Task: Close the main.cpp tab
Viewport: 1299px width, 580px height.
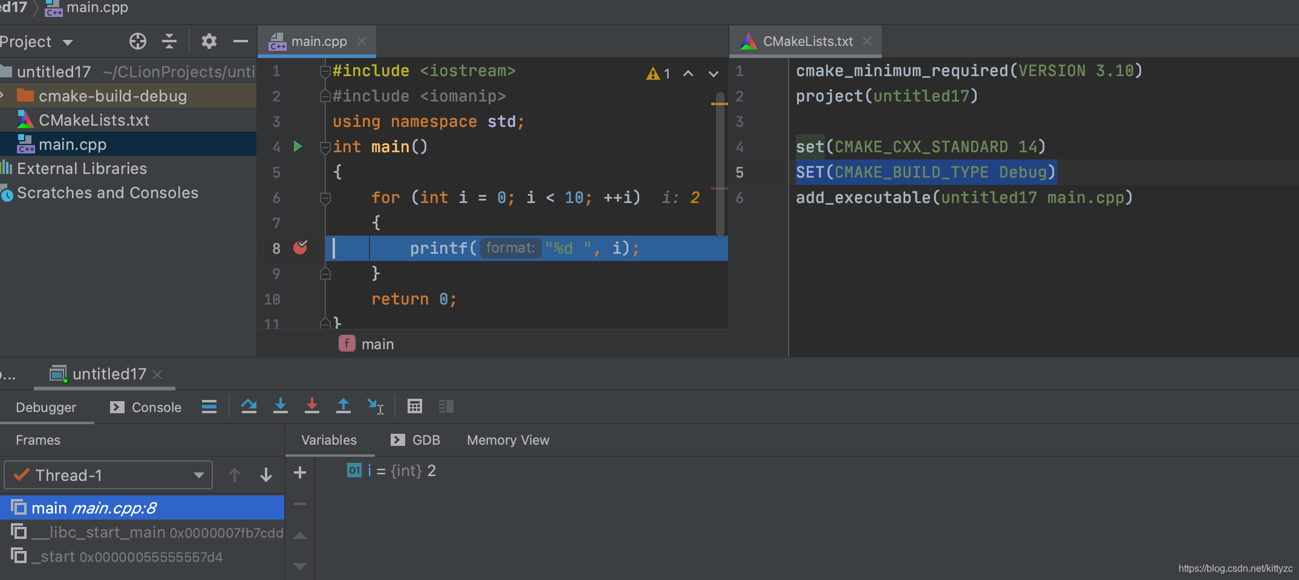Action: click(362, 41)
